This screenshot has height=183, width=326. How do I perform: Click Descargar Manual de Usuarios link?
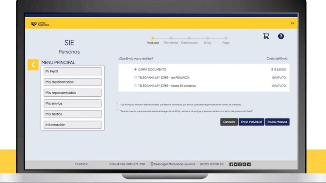pos(174,164)
